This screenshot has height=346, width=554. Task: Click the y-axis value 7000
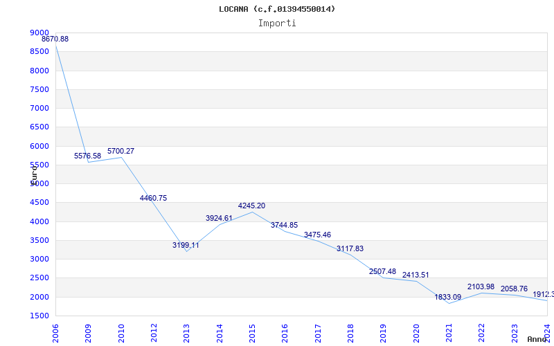coord(39,108)
